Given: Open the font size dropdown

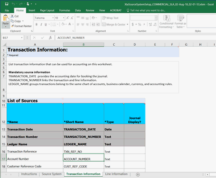Looking at the screenshot, I should (x=64, y=18).
